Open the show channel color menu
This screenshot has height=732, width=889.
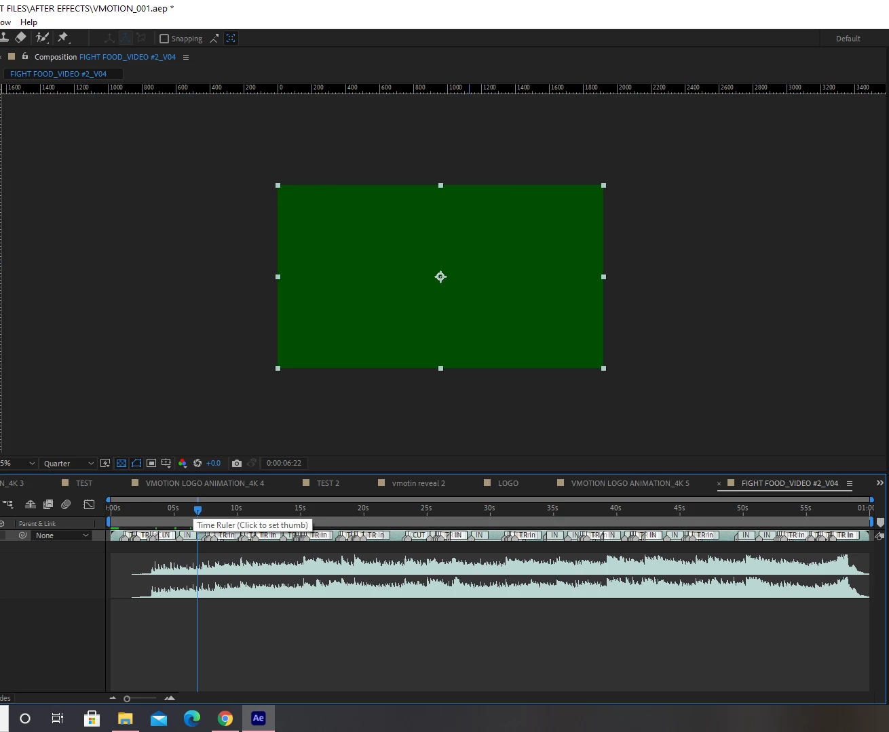coord(183,464)
